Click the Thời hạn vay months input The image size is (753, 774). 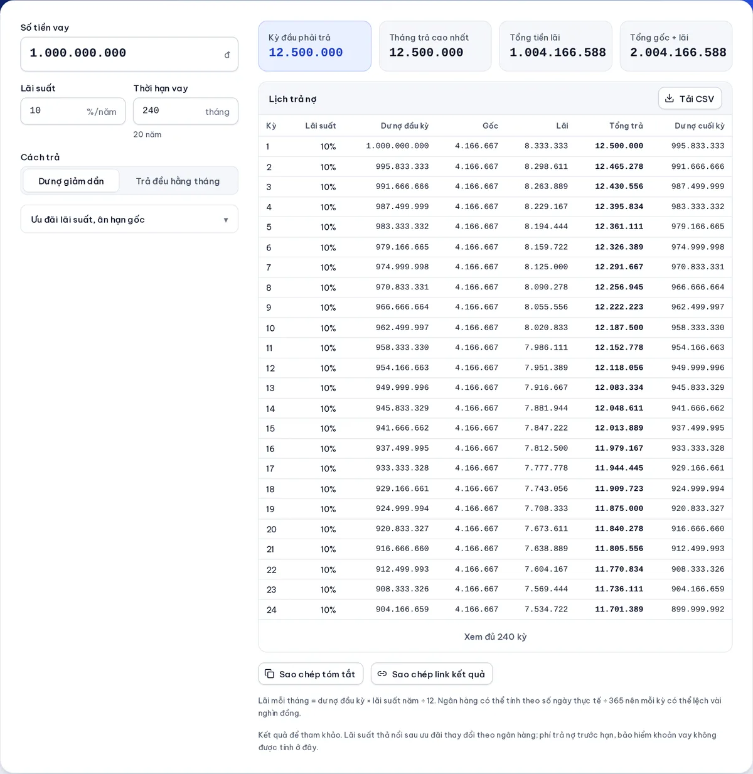(185, 111)
